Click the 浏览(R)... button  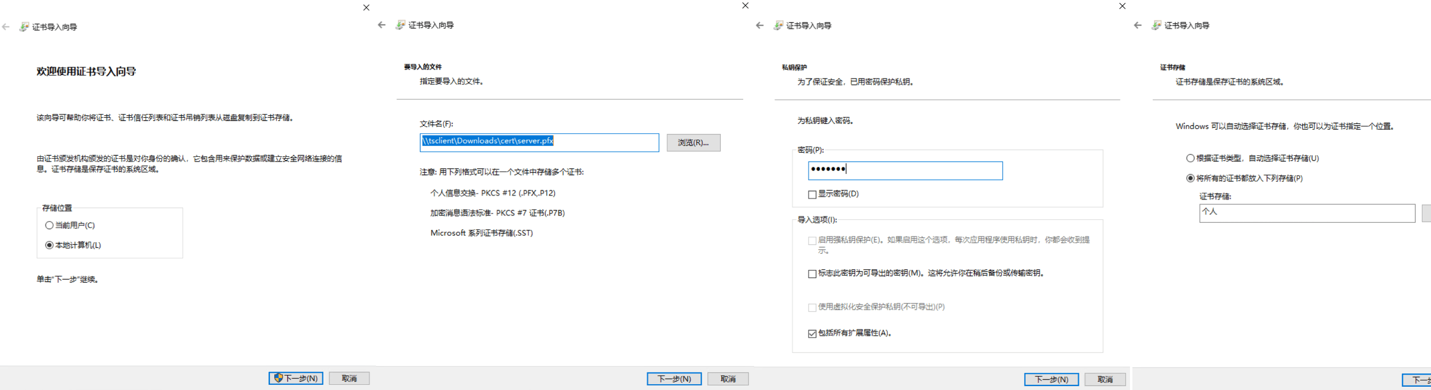pyautogui.click(x=693, y=143)
